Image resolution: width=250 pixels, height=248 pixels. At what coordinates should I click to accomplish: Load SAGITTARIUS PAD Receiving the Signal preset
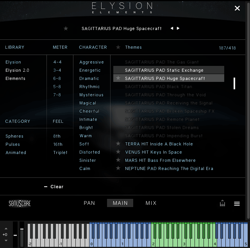pyautogui.click(x=169, y=103)
